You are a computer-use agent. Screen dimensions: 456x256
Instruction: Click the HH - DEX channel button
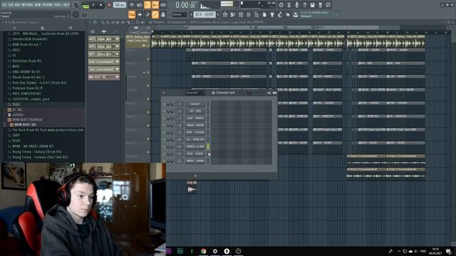tap(195, 111)
